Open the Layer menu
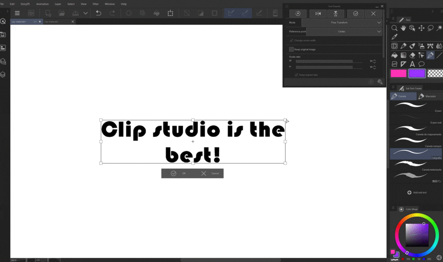 coord(58,4)
